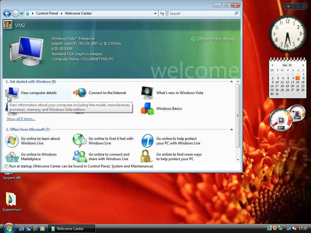Open the address bar dropdown arrow
Screen dimensions: 311x233
[x=155, y=13]
